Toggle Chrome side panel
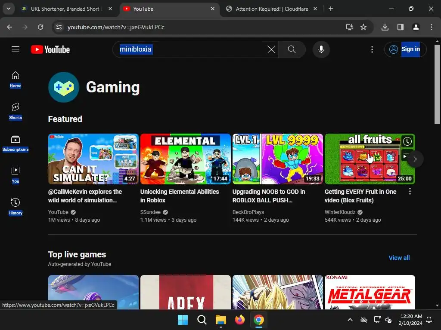441x330 pixels. [x=400, y=27]
